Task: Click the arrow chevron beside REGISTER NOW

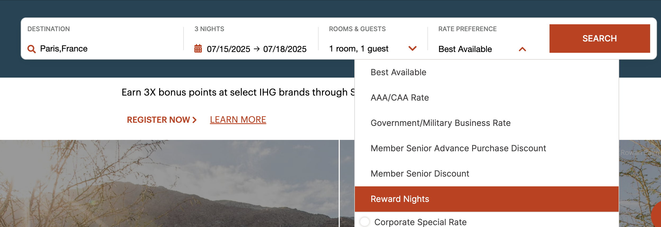Action: pyautogui.click(x=195, y=120)
